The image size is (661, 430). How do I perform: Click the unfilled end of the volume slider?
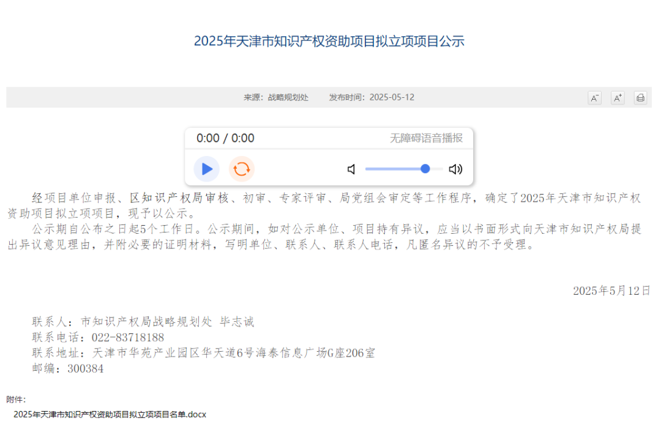[x=437, y=169]
